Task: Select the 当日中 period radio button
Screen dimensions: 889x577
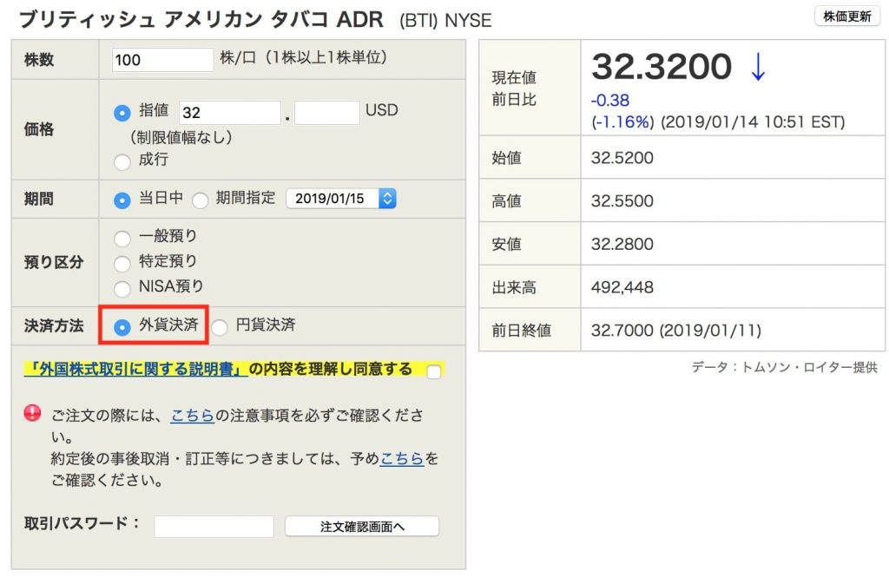Action: [122, 200]
